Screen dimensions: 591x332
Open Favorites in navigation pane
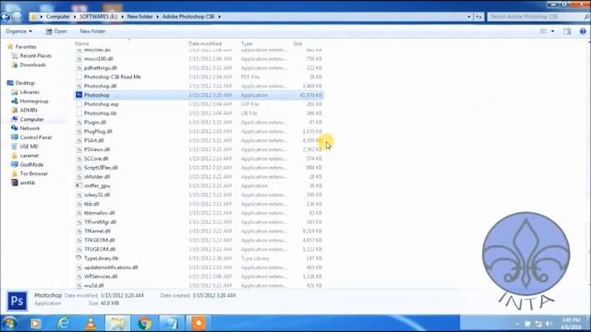(26, 47)
